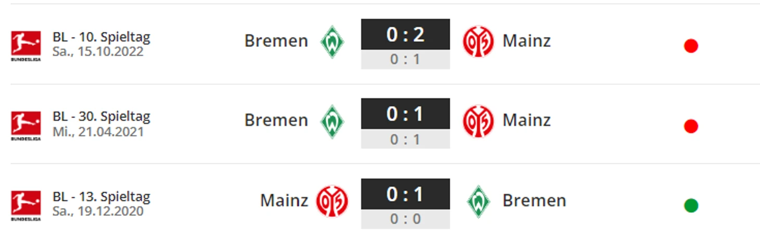Select Bremen team name in 2022 match
The width and height of the screenshot is (760, 236).
pyautogui.click(x=276, y=41)
